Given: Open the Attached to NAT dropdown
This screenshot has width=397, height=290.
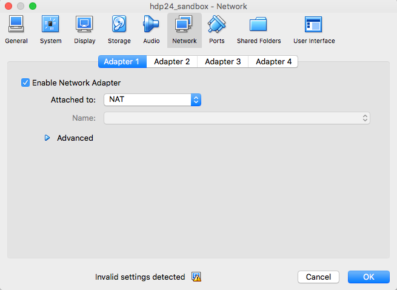Looking at the screenshot, I should coord(152,99).
